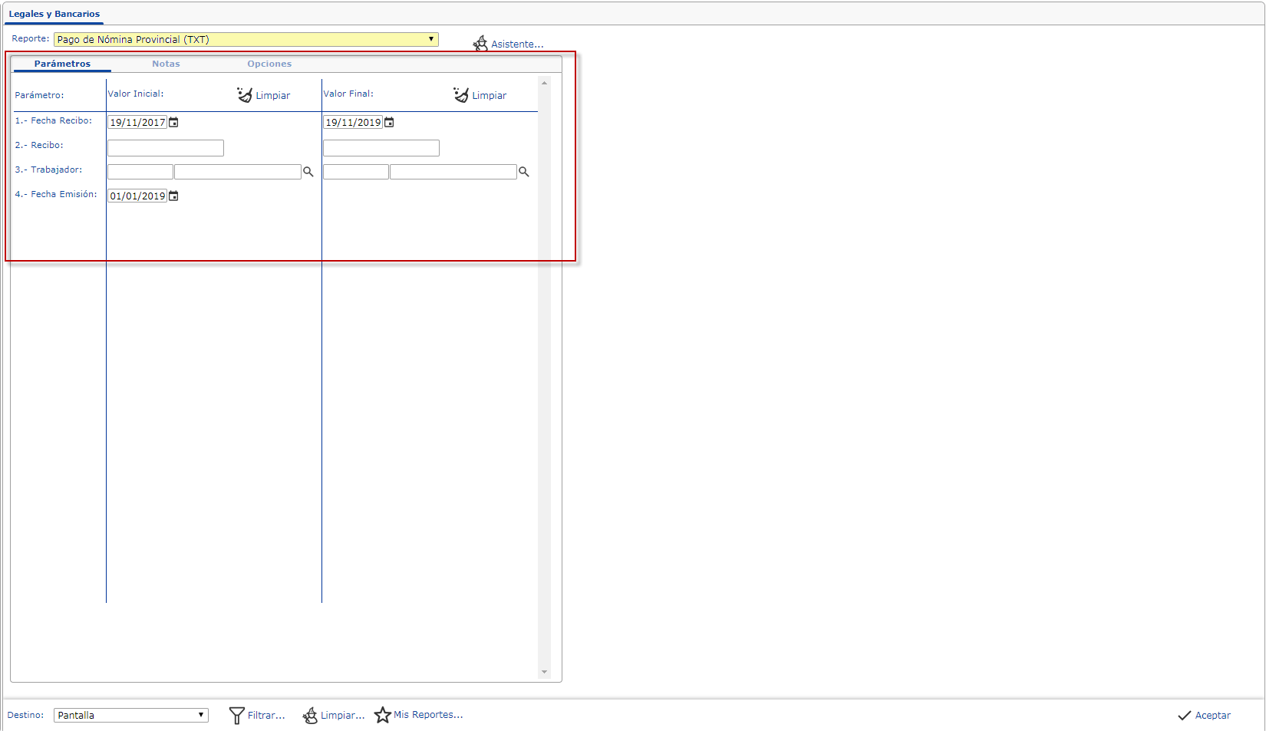The height and width of the screenshot is (731, 1266).
Task: Search Trabajador final value with magnifier
Action: tap(524, 172)
